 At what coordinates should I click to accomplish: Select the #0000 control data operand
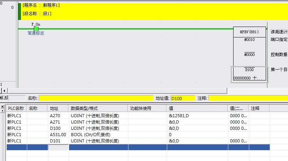pyautogui.click(x=249, y=55)
